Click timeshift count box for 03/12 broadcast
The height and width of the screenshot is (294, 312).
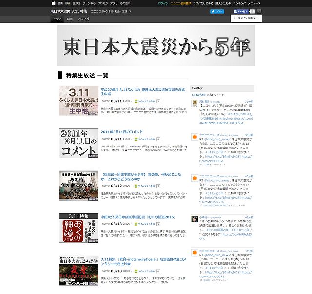158,186
